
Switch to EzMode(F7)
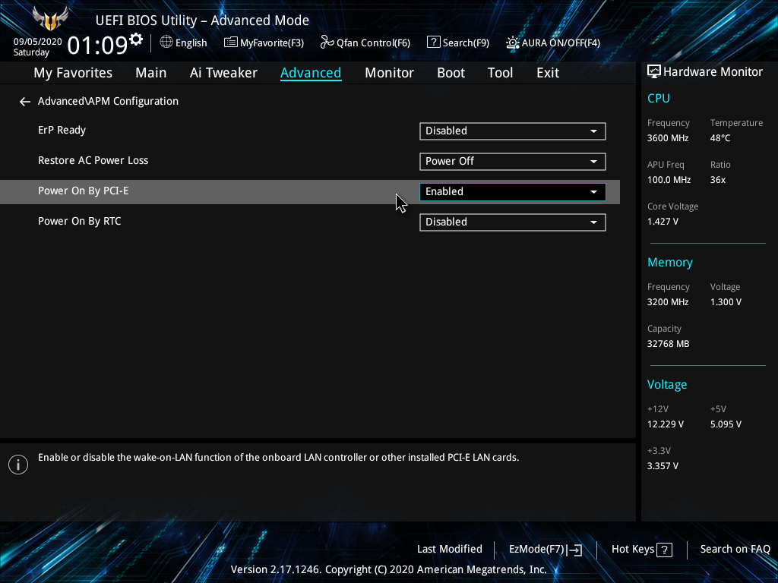point(546,550)
